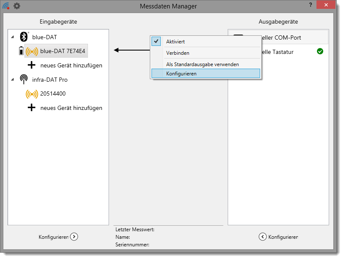Open the help question mark button
This screenshot has height=259, width=343.
coord(310,4)
